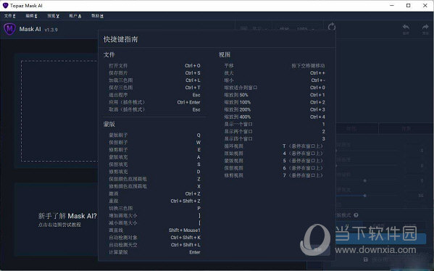Click the Shift + Mouse1 shortcut value

coord(184,230)
